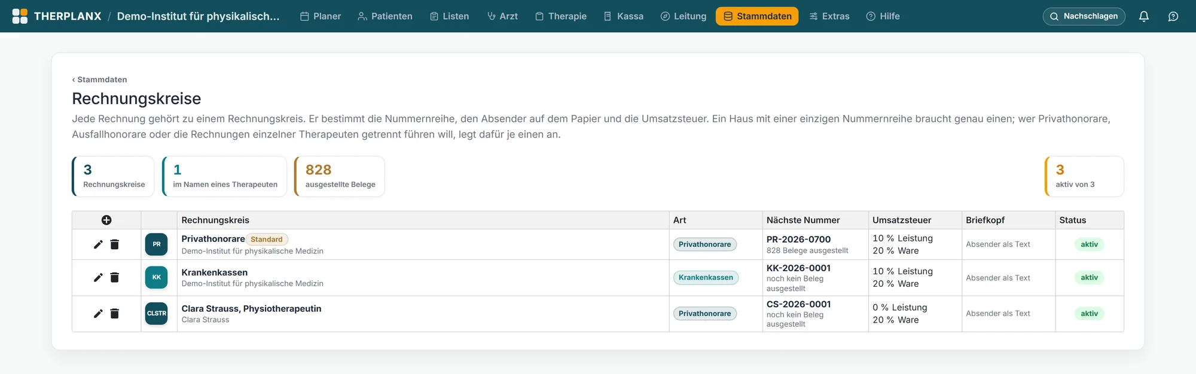Open the Extras menu
The image size is (1196, 374).
click(x=829, y=16)
